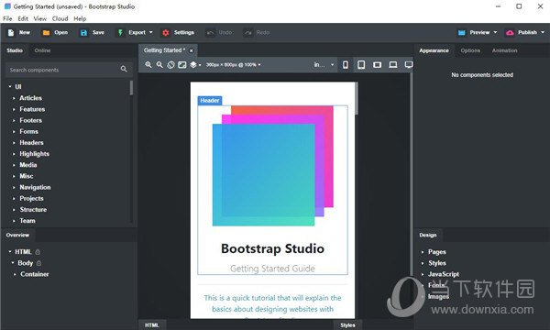This screenshot has height=330, width=550.
Task: Expand the Styles design section
Action: point(423,263)
